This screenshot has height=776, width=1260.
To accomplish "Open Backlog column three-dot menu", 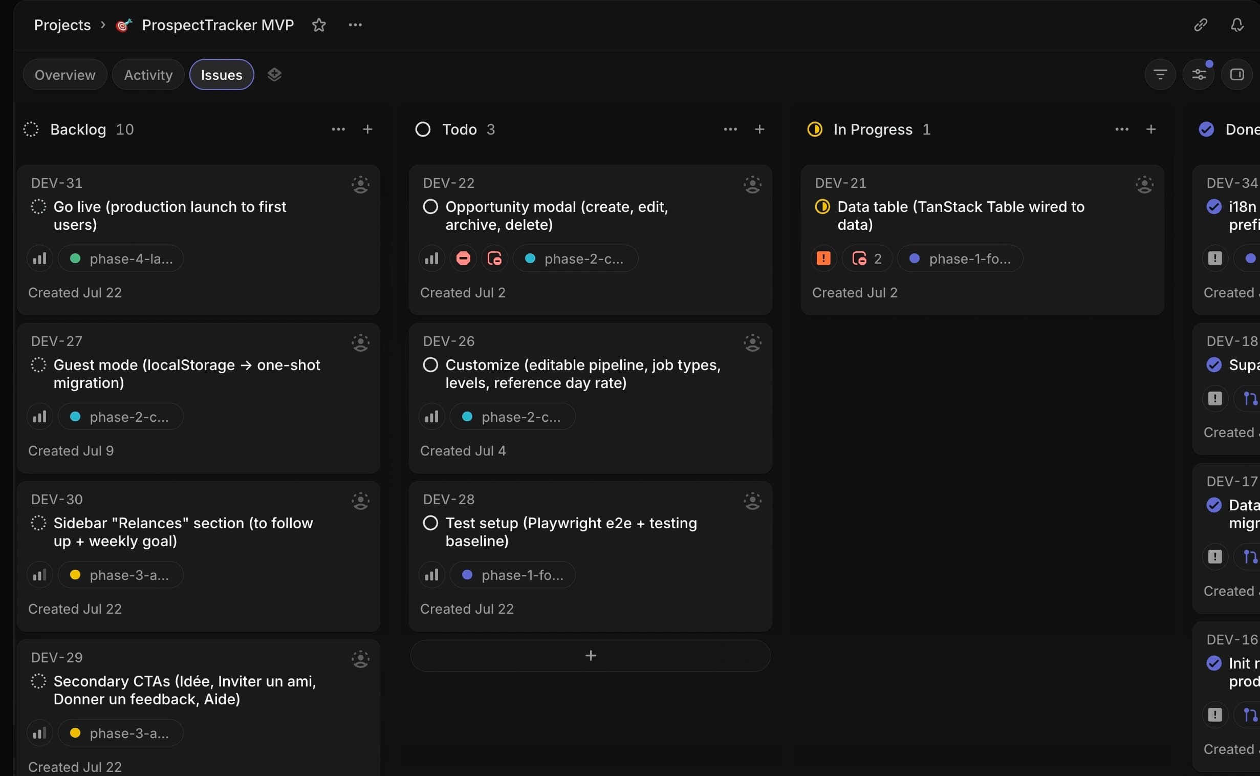I will click(x=338, y=129).
